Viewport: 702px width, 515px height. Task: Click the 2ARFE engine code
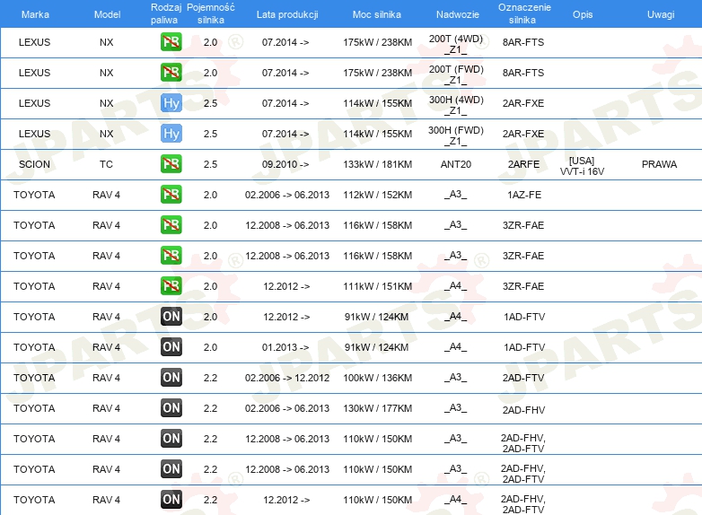[x=523, y=164]
